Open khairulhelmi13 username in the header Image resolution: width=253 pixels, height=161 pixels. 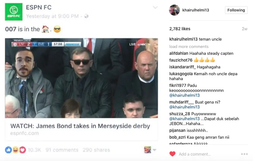196,10
